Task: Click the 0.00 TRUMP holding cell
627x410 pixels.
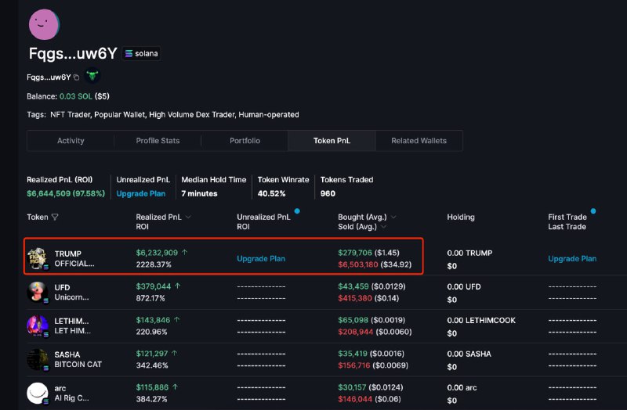Action: [469, 259]
